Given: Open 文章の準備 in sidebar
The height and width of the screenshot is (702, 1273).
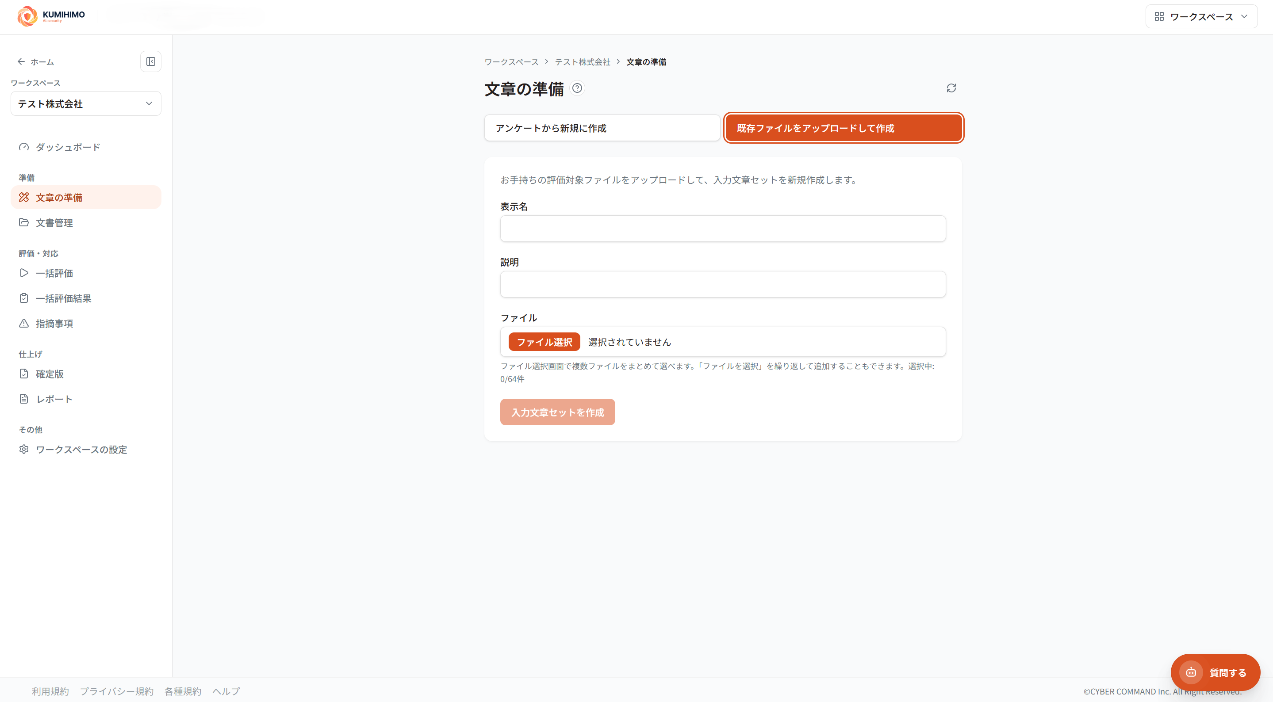Looking at the screenshot, I should [86, 198].
